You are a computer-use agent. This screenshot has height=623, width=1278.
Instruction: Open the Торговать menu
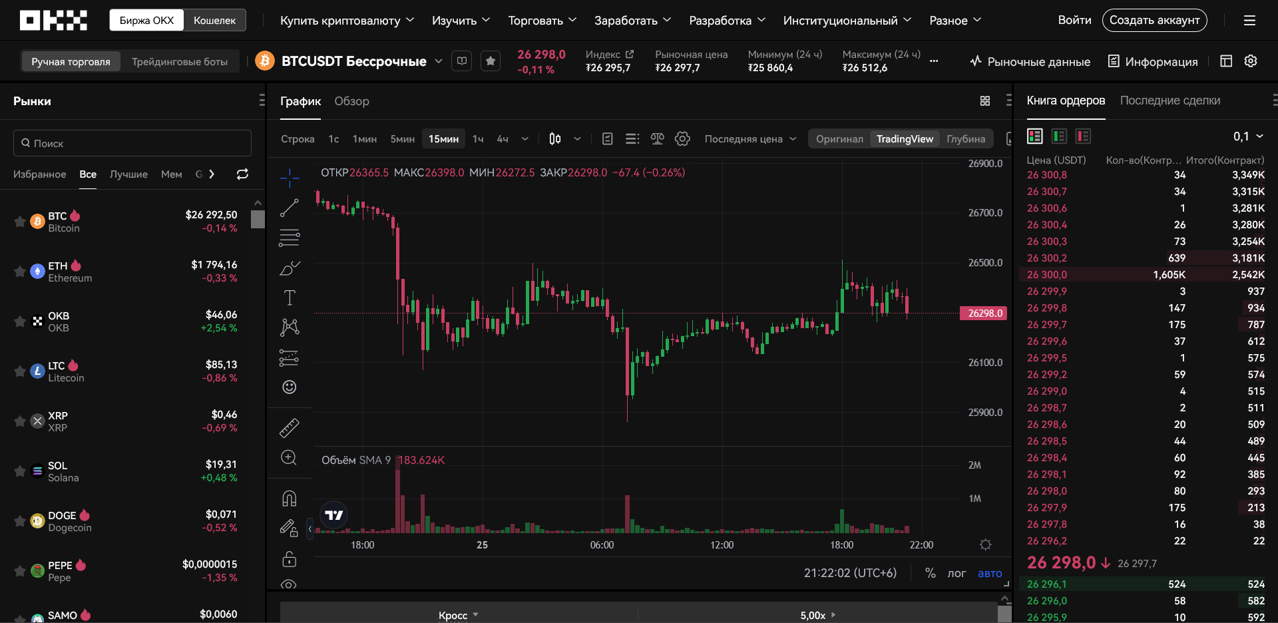coord(542,20)
